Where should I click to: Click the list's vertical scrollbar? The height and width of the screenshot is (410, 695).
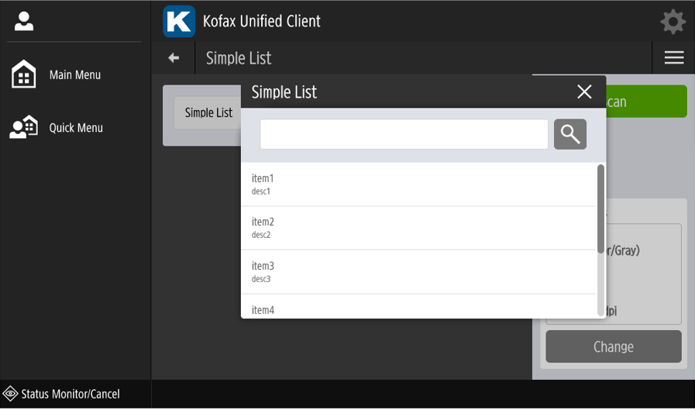click(601, 209)
